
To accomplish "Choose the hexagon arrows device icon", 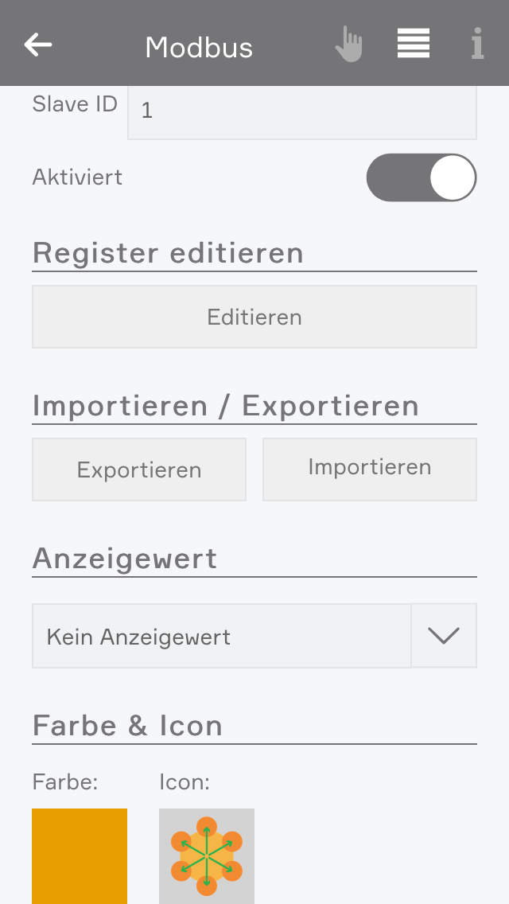I will tap(207, 855).
